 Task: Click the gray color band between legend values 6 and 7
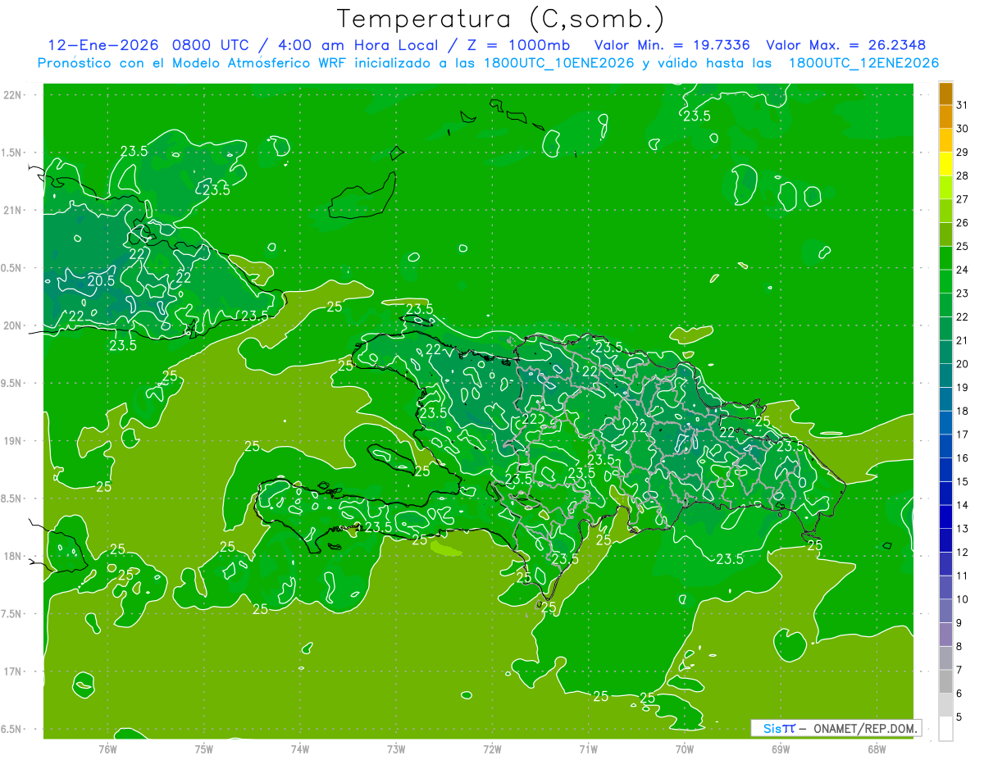coord(945,681)
